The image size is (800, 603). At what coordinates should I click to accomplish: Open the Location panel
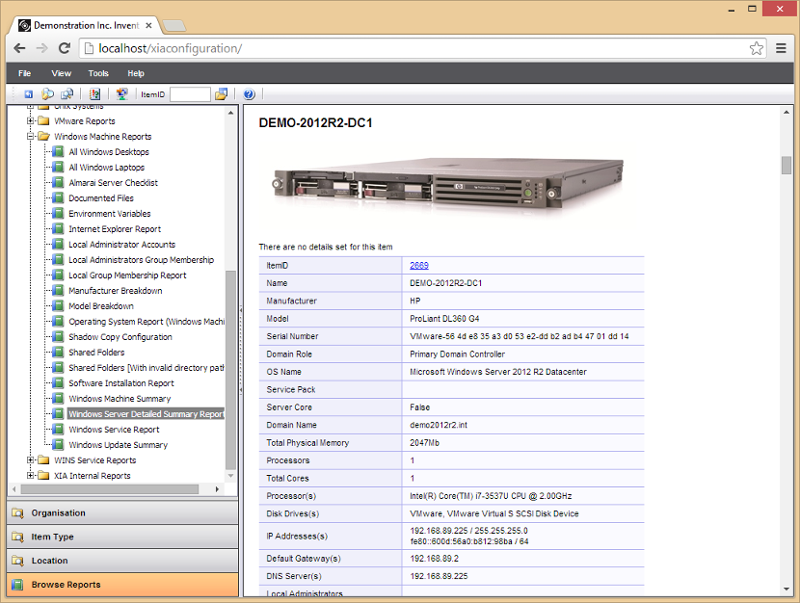(122, 561)
